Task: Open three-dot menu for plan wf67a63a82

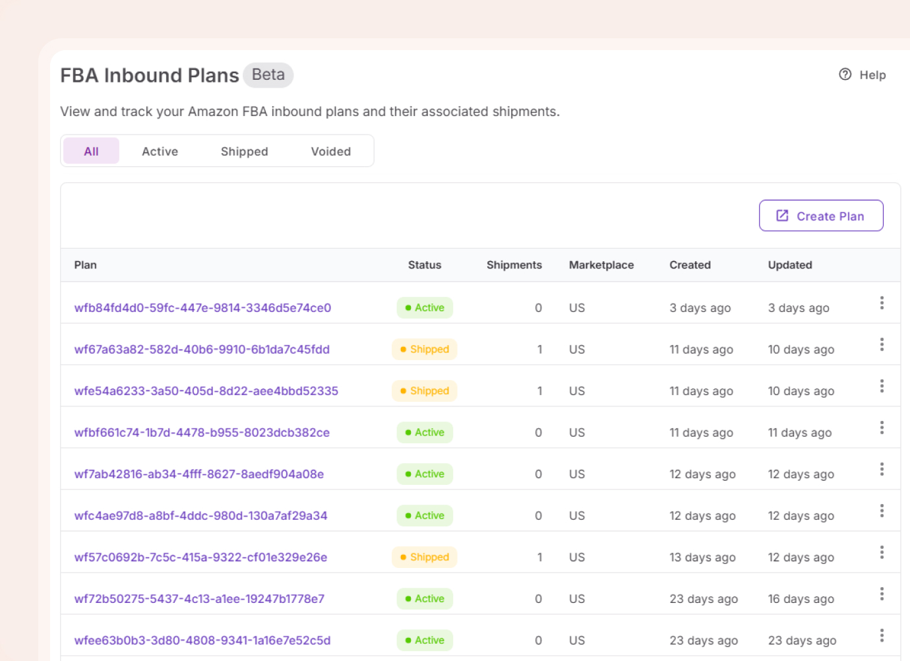Action: coord(881,344)
